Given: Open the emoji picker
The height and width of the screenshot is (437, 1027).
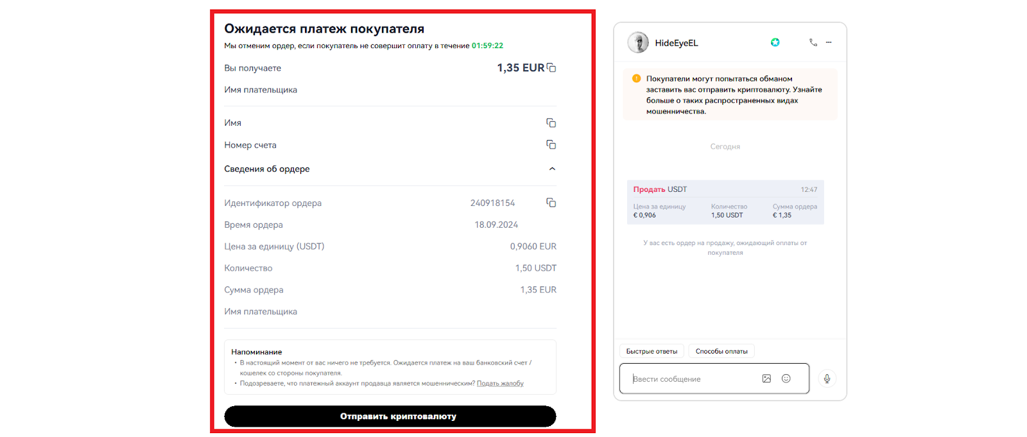Looking at the screenshot, I should click(x=786, y=379).
